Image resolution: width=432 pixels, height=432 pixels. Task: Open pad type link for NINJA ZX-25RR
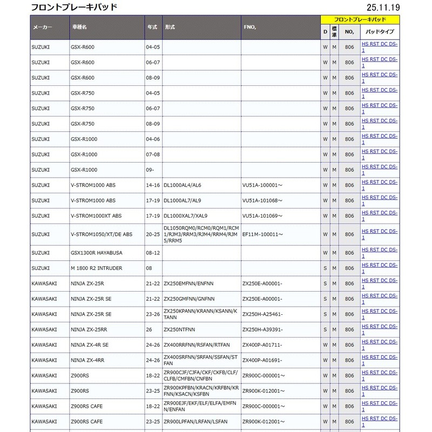[380, 329]
